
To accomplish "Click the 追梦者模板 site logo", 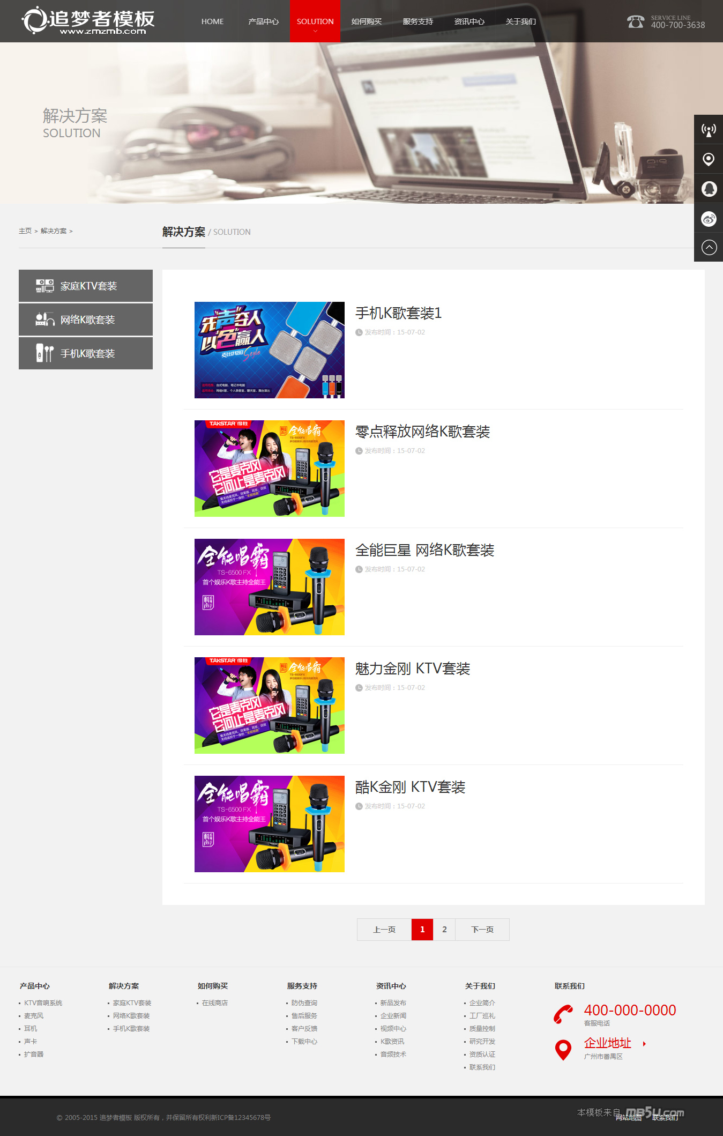I will click(x=88, y=21).
